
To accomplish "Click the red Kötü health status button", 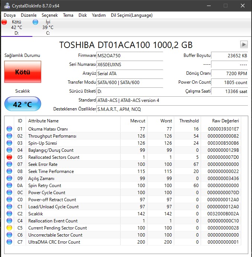I will 23,72.
